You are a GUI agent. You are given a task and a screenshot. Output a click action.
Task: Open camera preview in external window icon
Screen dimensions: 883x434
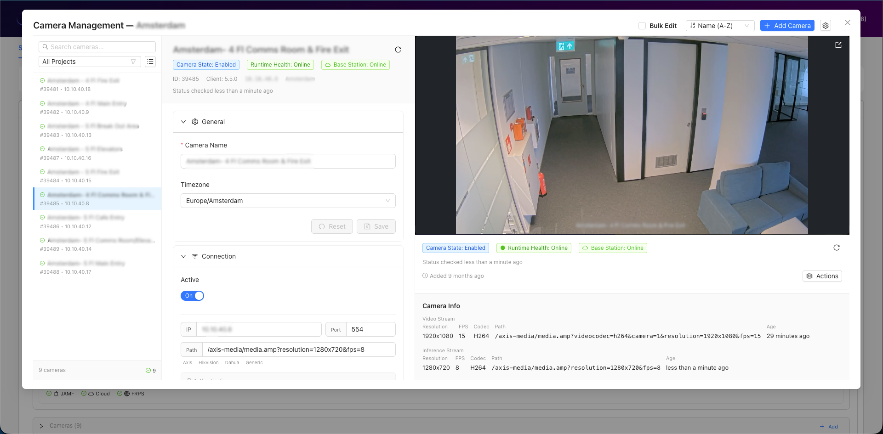click(838, 45)
